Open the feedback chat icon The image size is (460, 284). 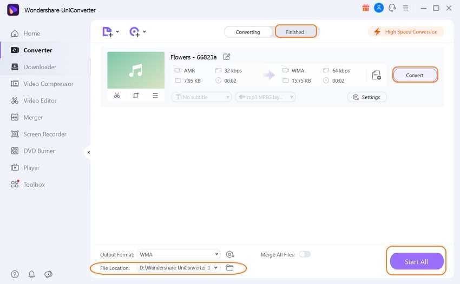coord(48,274)
